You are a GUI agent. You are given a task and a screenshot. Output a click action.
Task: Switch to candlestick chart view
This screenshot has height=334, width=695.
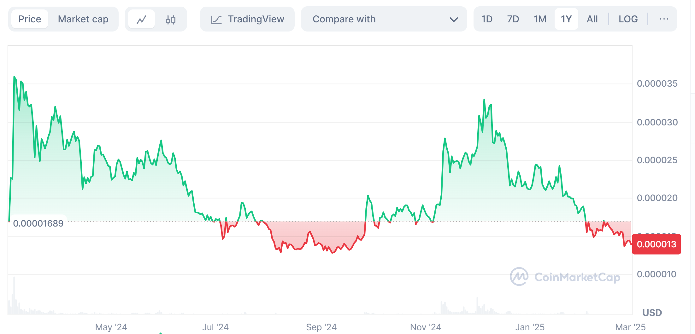click(x=170, y=19)
